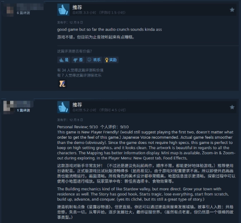
Task: Click the first review's 发布于 12 月 date
Action: [70, 22]
